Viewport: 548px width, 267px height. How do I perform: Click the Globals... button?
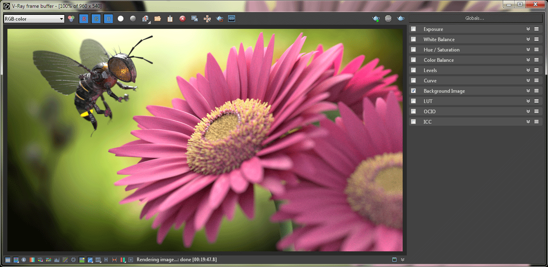coord(475,19)
